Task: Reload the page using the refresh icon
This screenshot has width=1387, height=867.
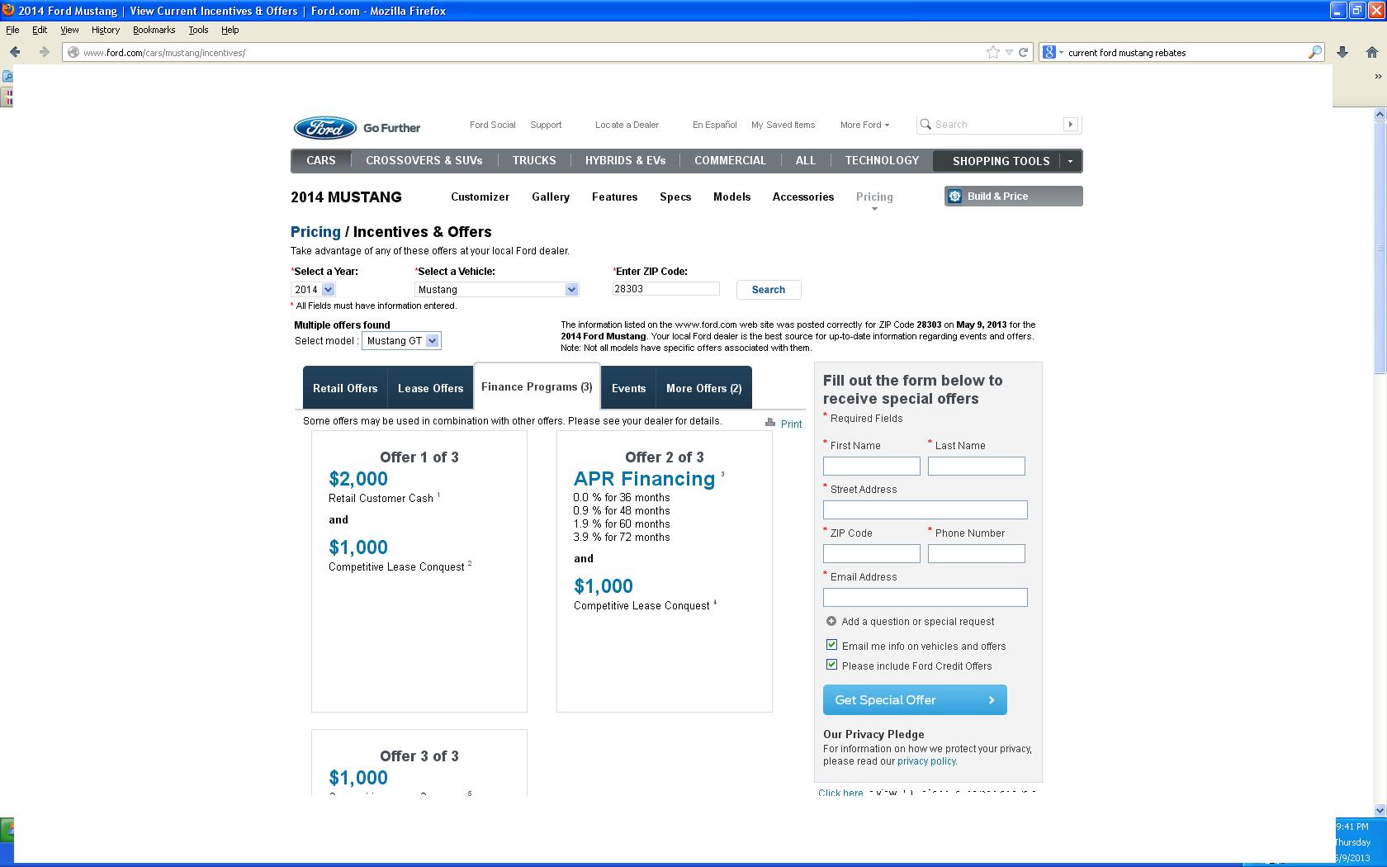Action: click(1023, 52)
